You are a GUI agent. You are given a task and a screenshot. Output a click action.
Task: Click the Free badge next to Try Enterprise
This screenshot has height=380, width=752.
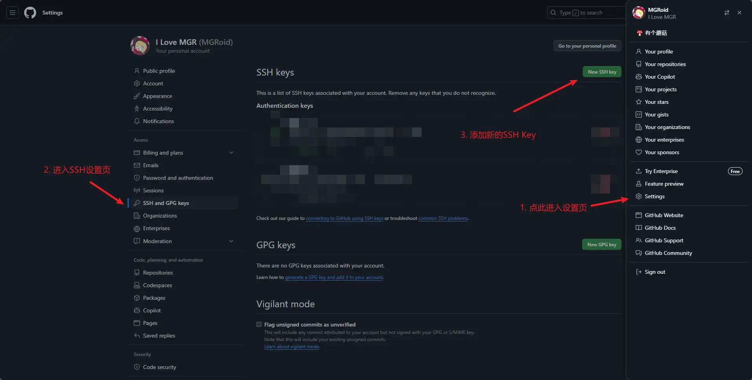click(x=735, y=171)
